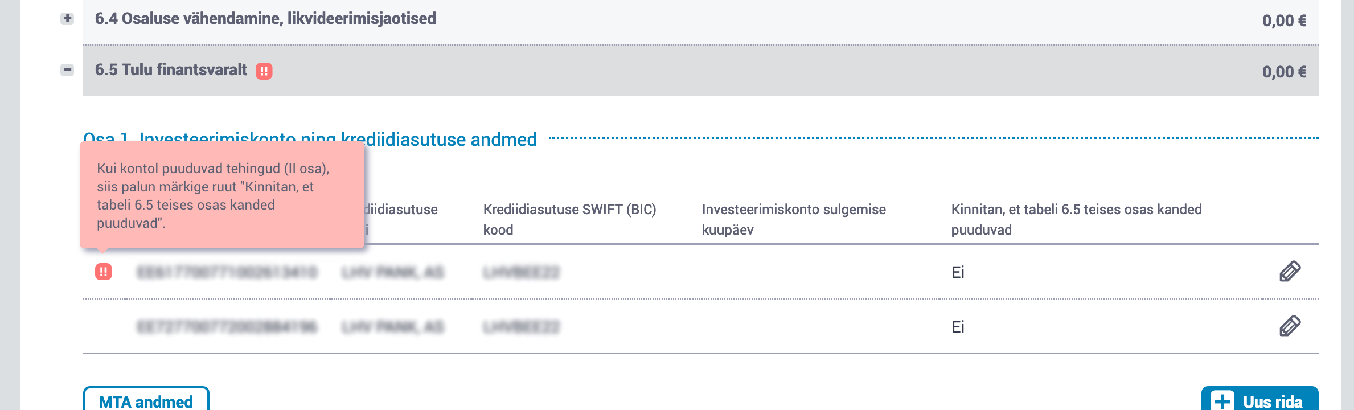Click the 0,00 € amount of section 6.4
This screenshot has width=1354, height=410.
(x=1284, y=21)
